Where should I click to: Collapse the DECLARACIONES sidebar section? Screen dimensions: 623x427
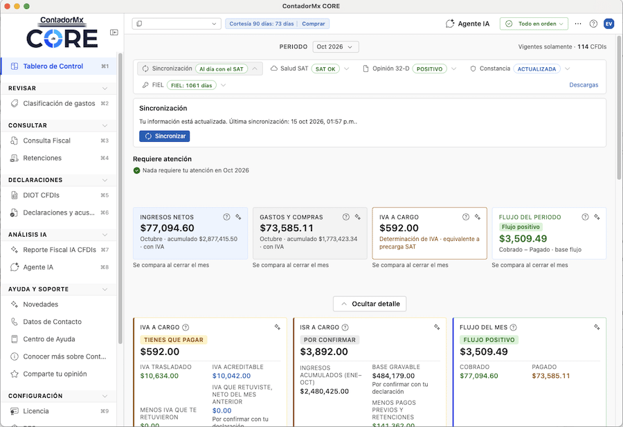[105, 180]
